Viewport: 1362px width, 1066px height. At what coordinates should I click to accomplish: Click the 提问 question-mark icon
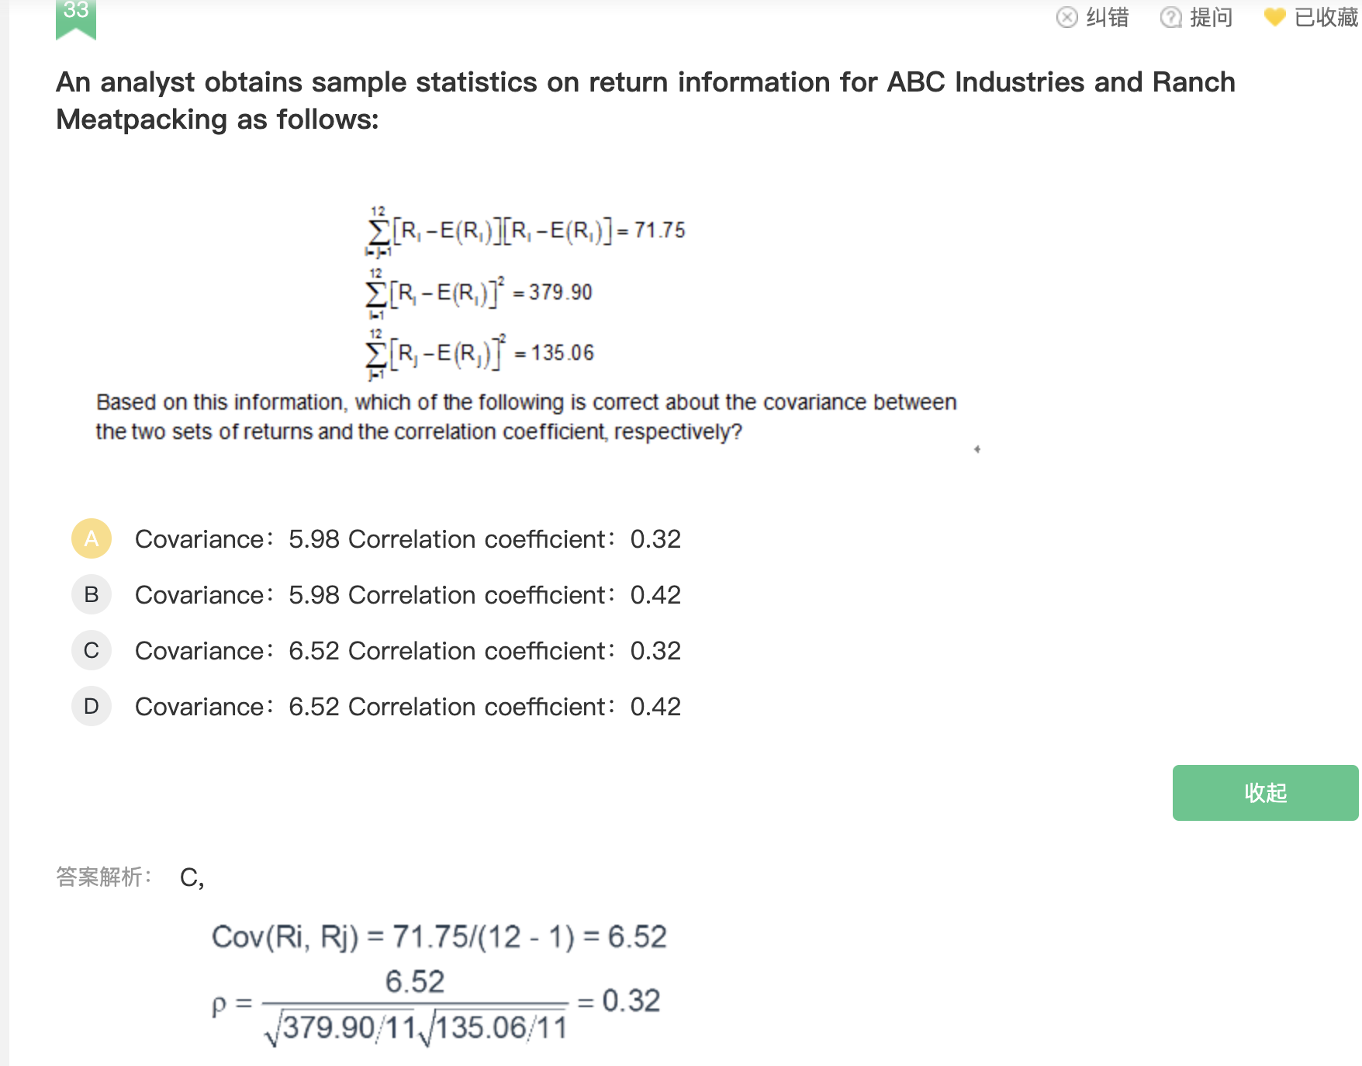click(x=1170, y=17)
